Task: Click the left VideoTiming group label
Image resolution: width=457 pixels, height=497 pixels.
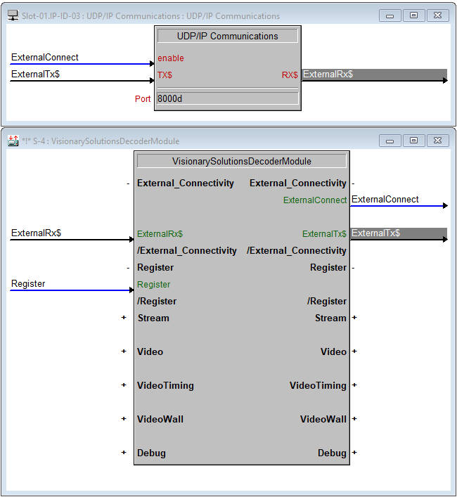Action: click(165, 385)
